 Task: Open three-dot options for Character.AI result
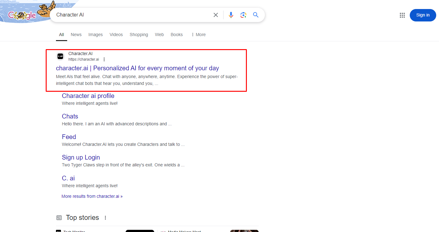click(x=104, y=59)
